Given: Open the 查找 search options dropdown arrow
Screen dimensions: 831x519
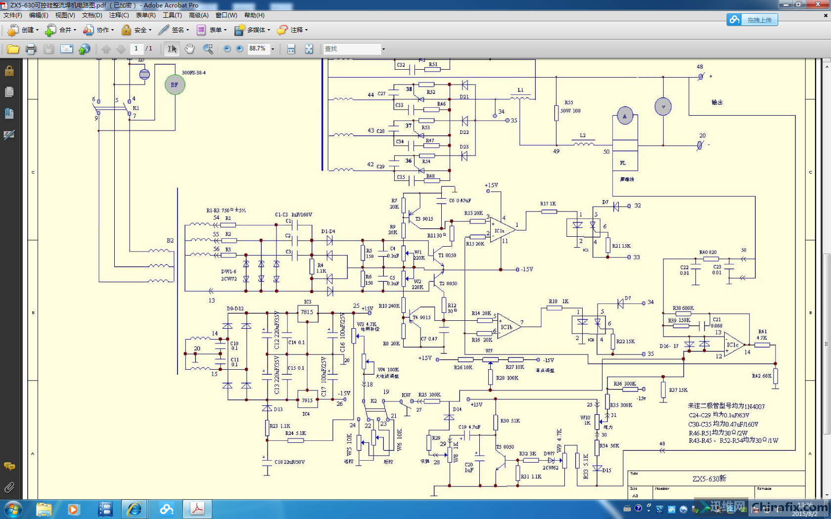Looking at the screenshot, I should coord(383,49).
